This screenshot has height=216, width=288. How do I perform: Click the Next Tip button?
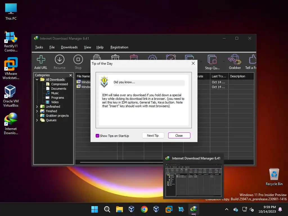tap(153, 136)
